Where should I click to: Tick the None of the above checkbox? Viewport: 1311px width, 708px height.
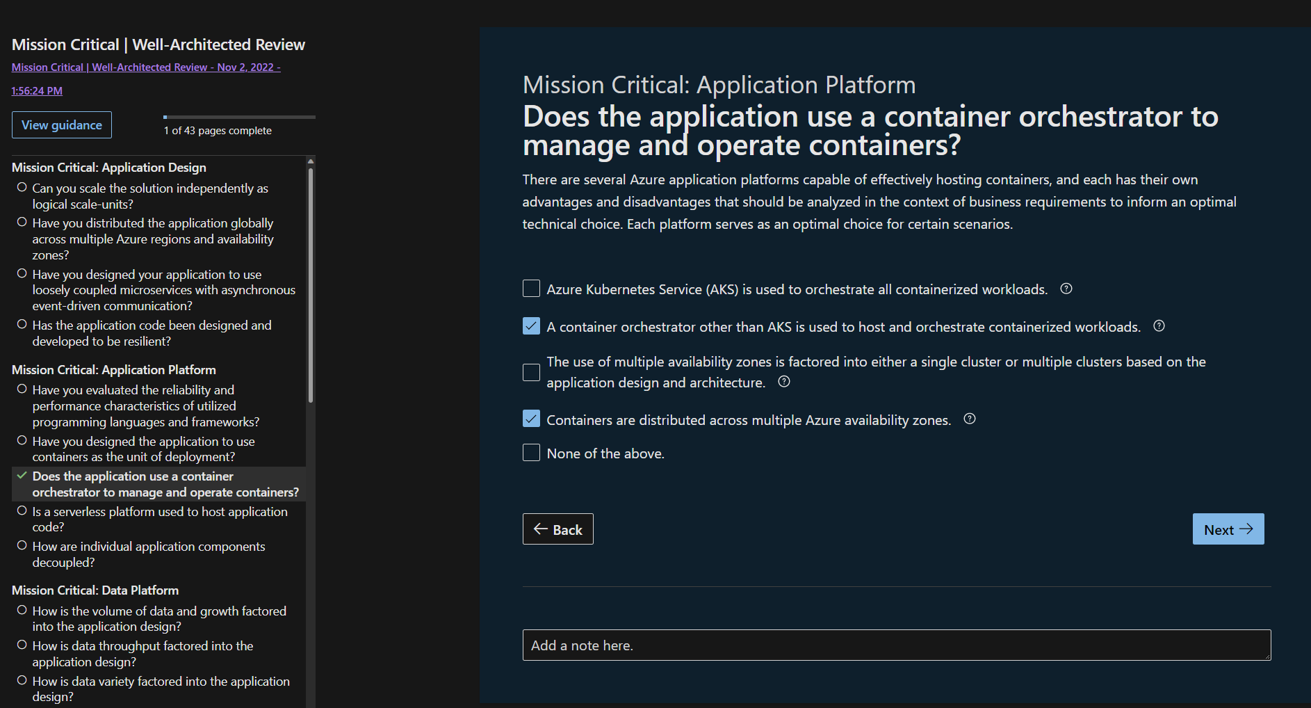[x=531, y=453]
